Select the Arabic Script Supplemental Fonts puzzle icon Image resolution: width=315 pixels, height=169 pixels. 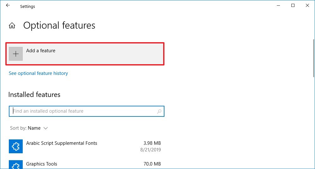coord(16,146)
